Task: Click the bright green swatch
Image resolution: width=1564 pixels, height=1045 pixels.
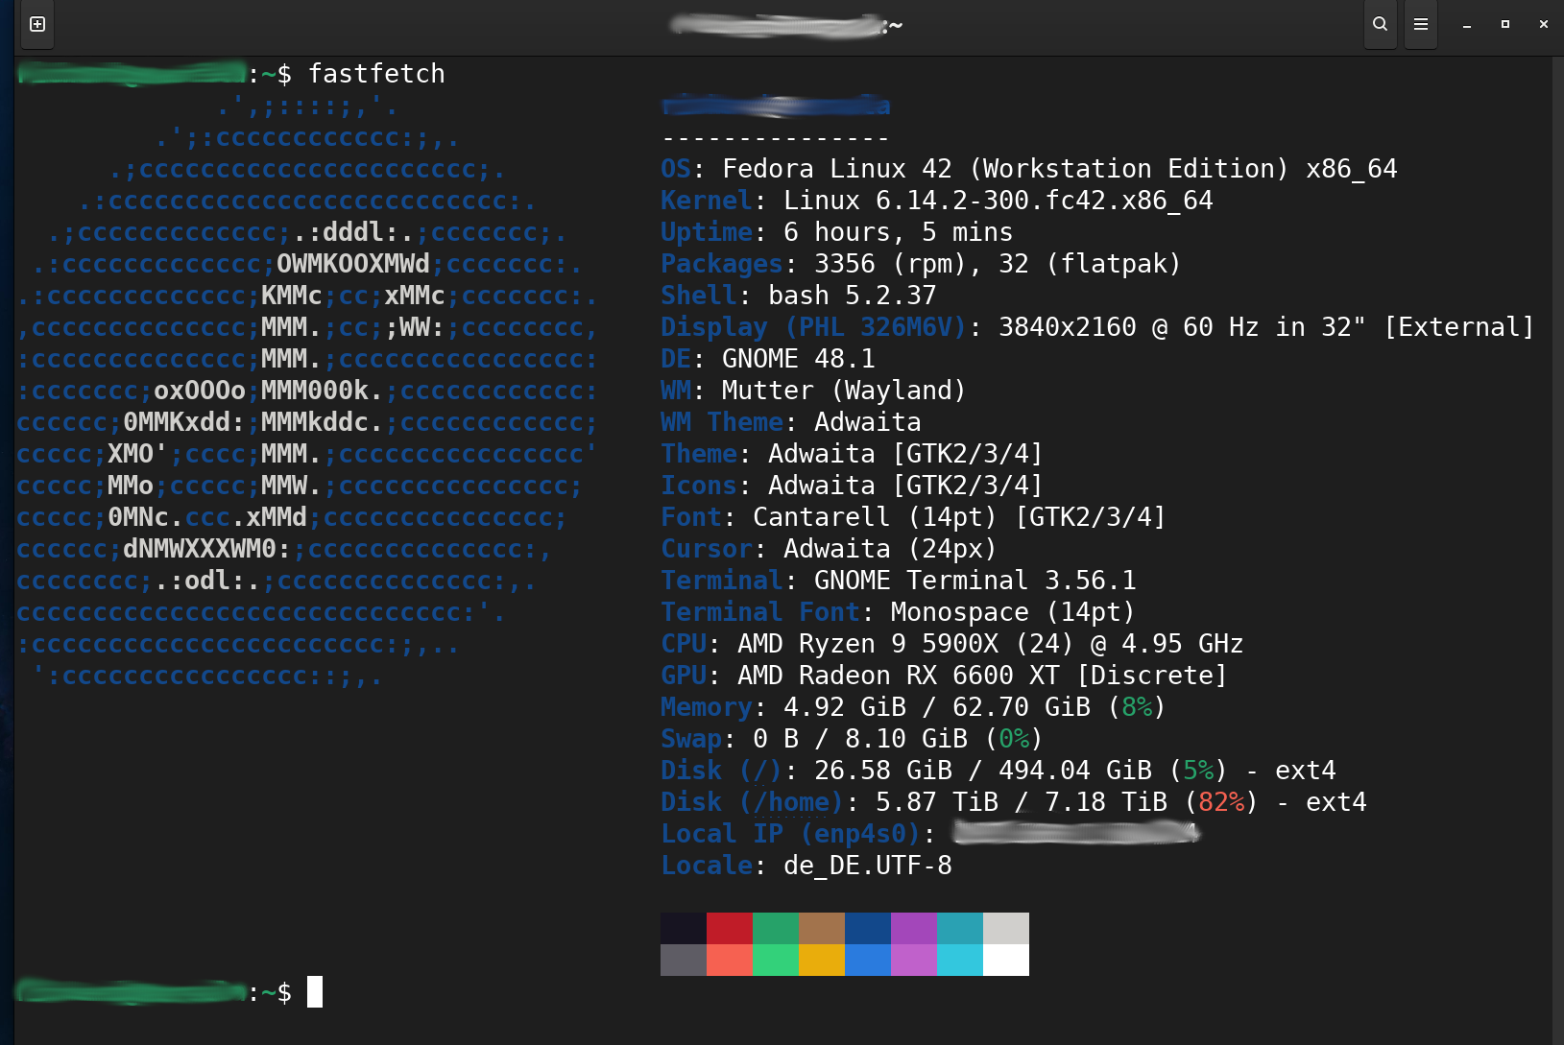Action: click(x=776, y=960)
